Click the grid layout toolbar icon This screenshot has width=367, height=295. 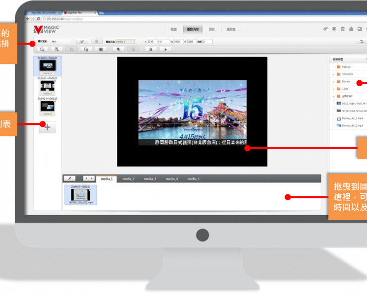click(101, 50)
